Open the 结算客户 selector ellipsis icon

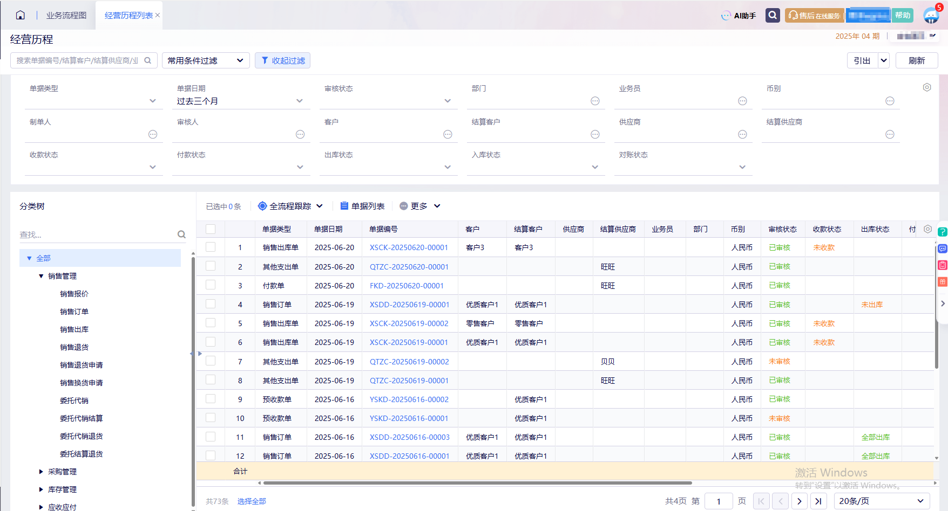[595, 134]
